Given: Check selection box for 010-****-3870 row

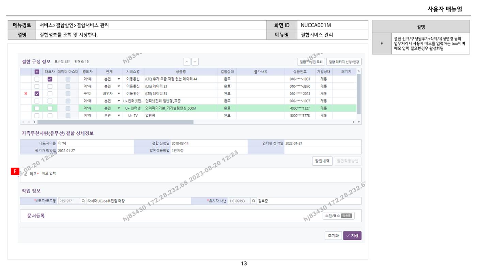Looking at the screenshot, I should click(37, 86).
